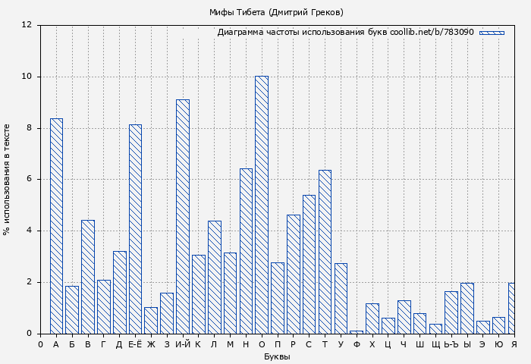This screenshot has height=364, width=531.
Task: Click the bar for letters Е-Ё
Action: (x=135, y=229)
